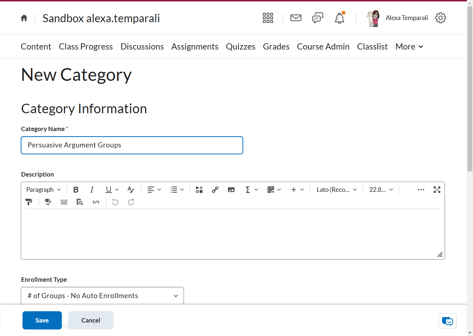Viewport: 473px width, 336px height.
Task: Open message alerts envelope icon
Action: 296,18
